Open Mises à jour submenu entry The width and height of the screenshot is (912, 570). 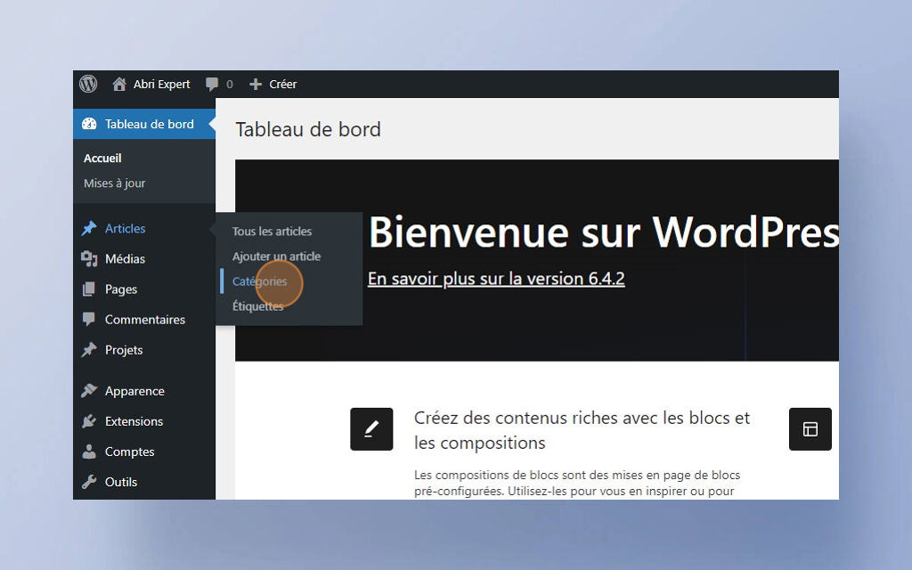pyautogui.click(x=115, y=183)
